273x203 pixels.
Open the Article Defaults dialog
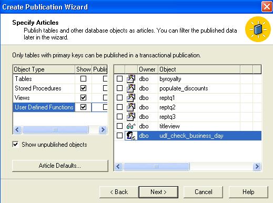[60, 166]
